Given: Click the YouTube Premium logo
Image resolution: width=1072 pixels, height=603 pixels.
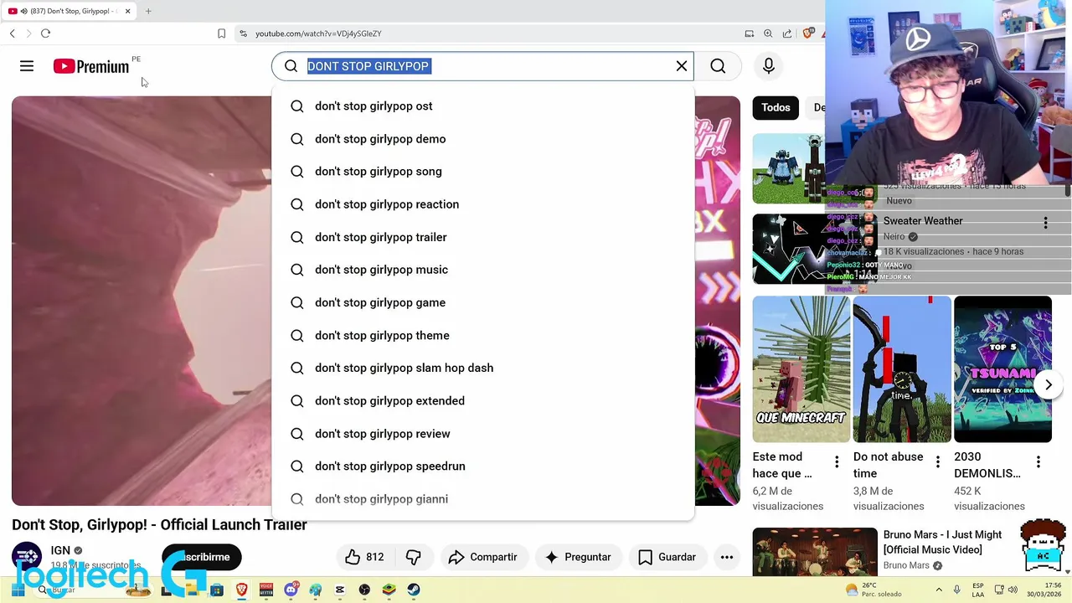Looking at the screenshot, I should [x=91, y=66].
